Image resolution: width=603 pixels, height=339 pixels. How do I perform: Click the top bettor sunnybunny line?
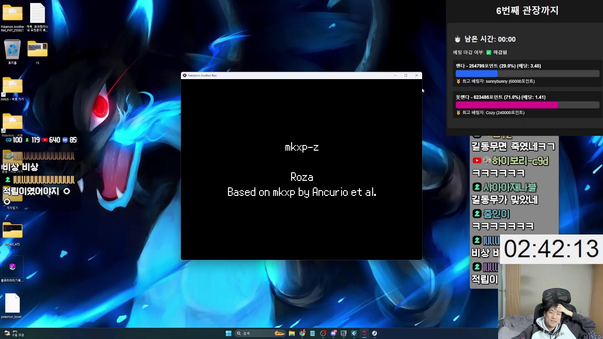pos(496,81)
